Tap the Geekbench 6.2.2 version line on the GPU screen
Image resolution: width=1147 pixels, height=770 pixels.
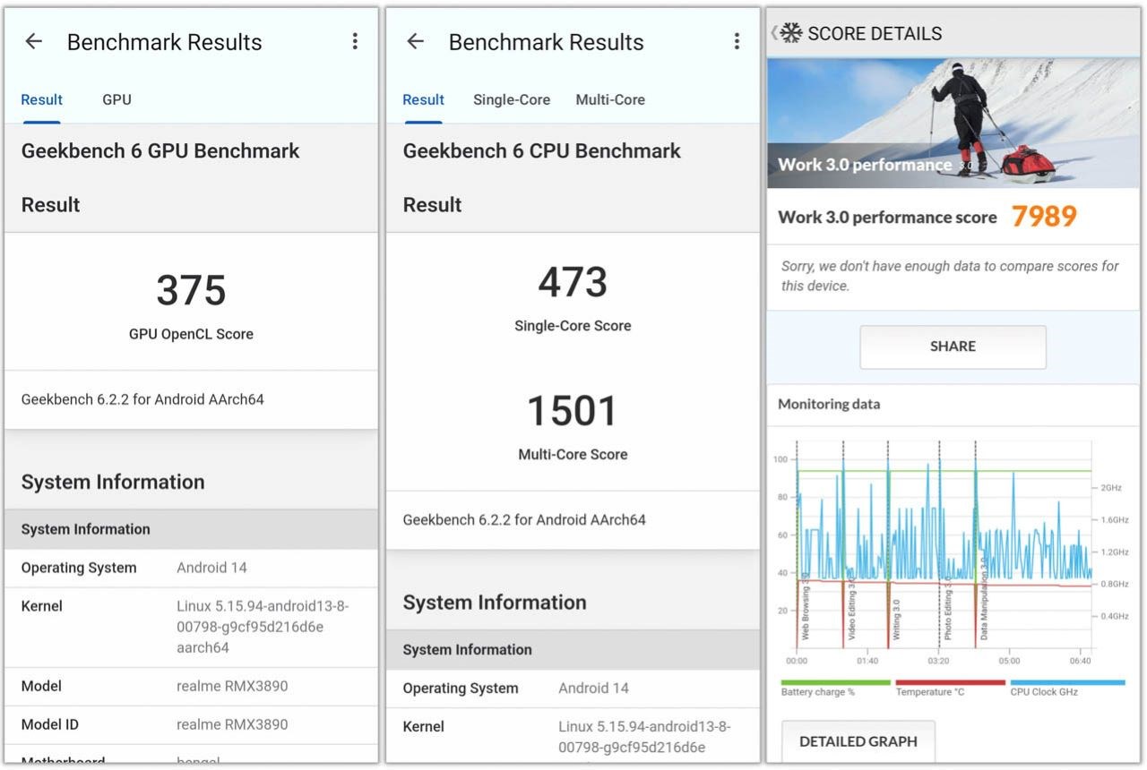[x=142, y=399]
